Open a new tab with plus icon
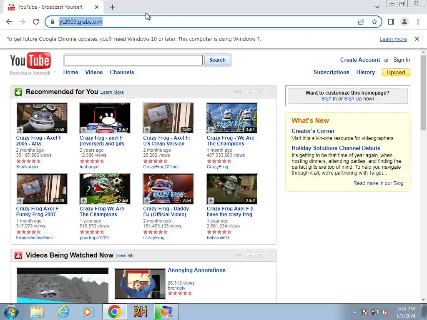The height and width of the screenshot is (320, 427). (113, 7)
